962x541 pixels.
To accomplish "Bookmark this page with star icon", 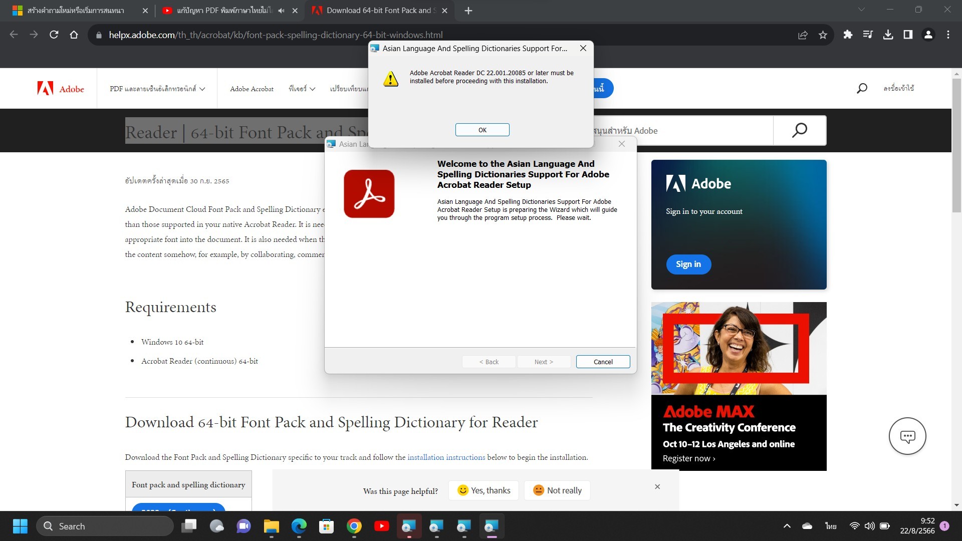I will [x=823, y=35].
